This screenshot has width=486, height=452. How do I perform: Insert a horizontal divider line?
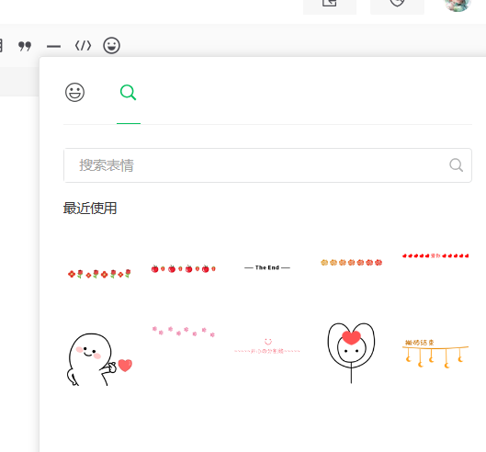click(53, 47)
